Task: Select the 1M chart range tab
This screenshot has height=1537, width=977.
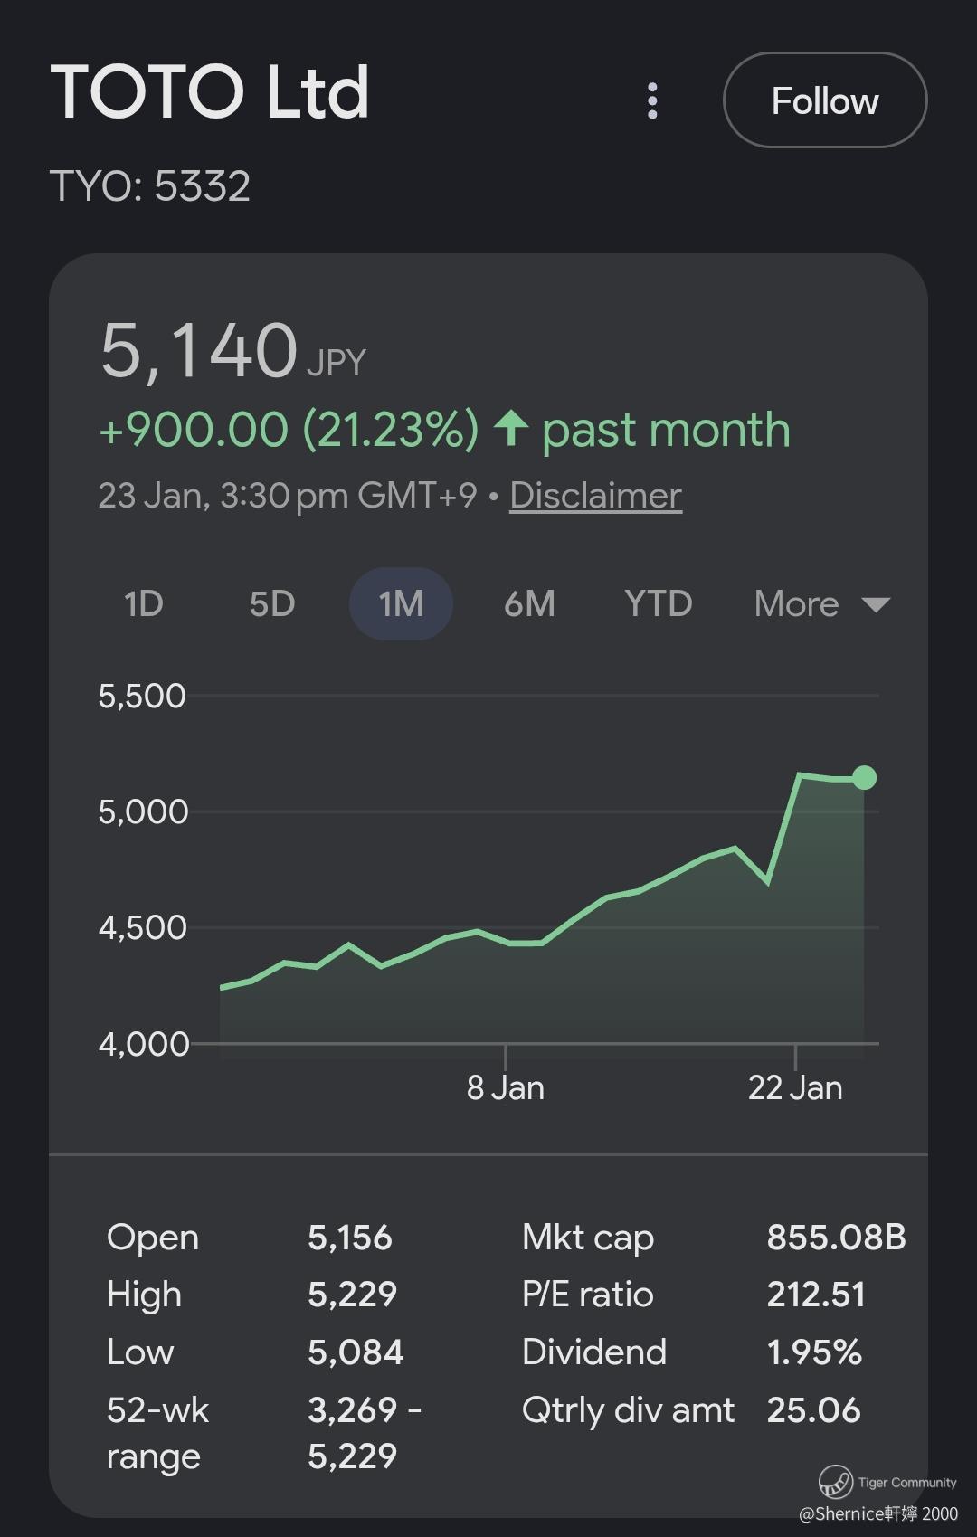Action: click(x=401, y=603)
